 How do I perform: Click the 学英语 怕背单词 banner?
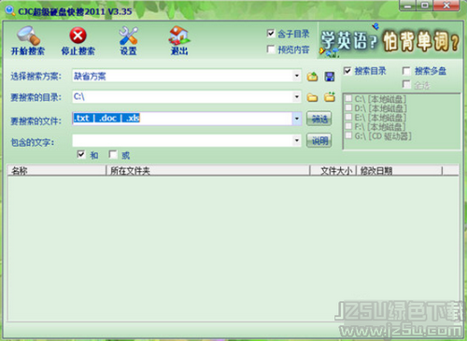coord(389,40)
